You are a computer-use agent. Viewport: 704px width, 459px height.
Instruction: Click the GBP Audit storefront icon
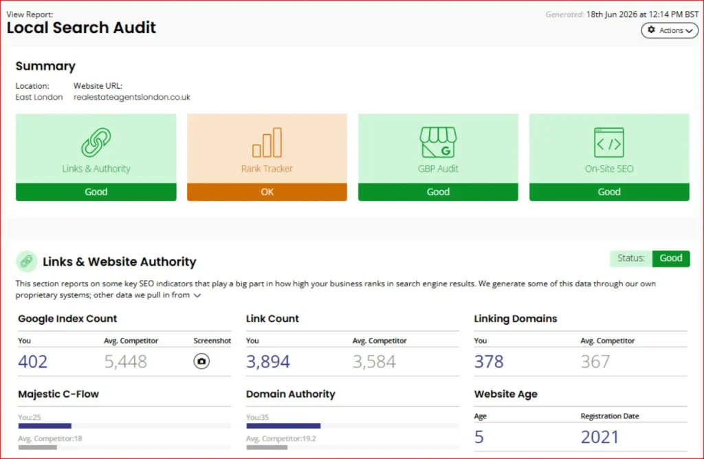coord(438,142)
